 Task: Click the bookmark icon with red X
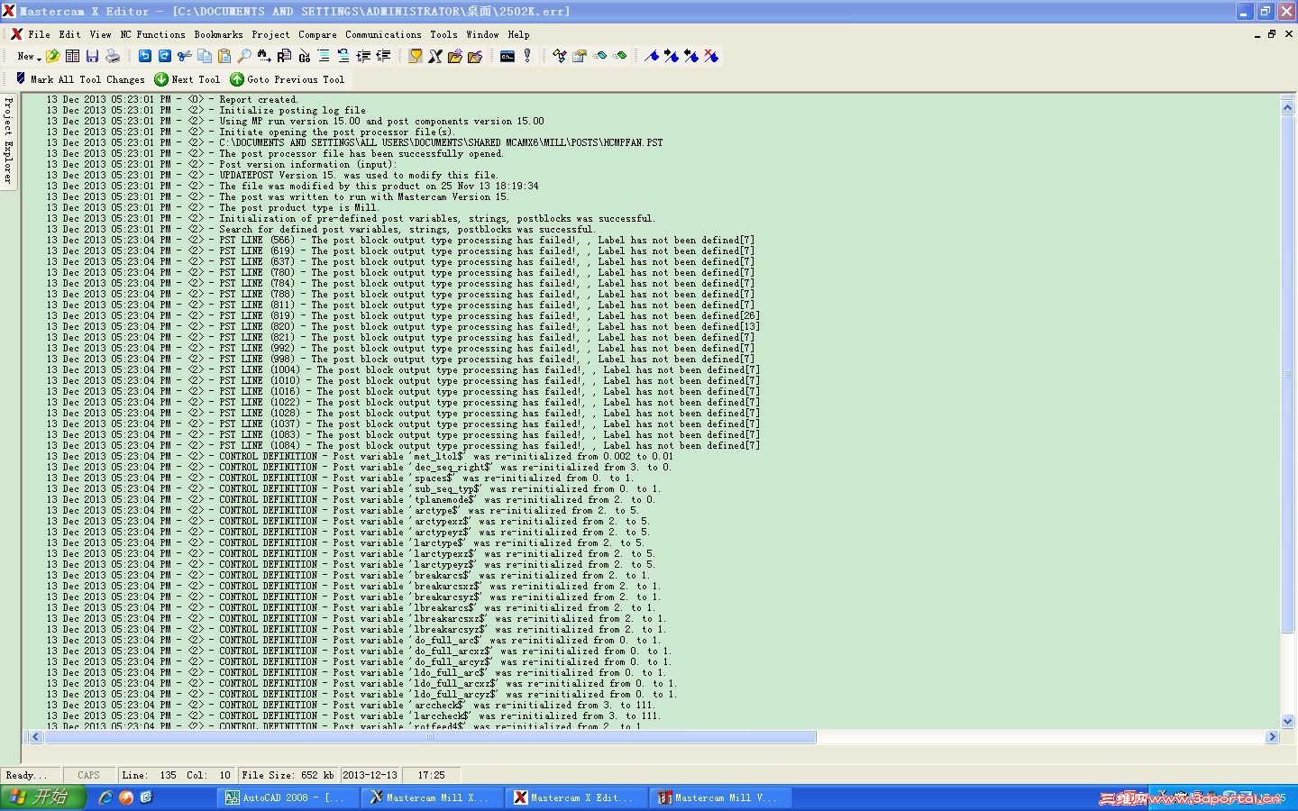pos(711,56)
